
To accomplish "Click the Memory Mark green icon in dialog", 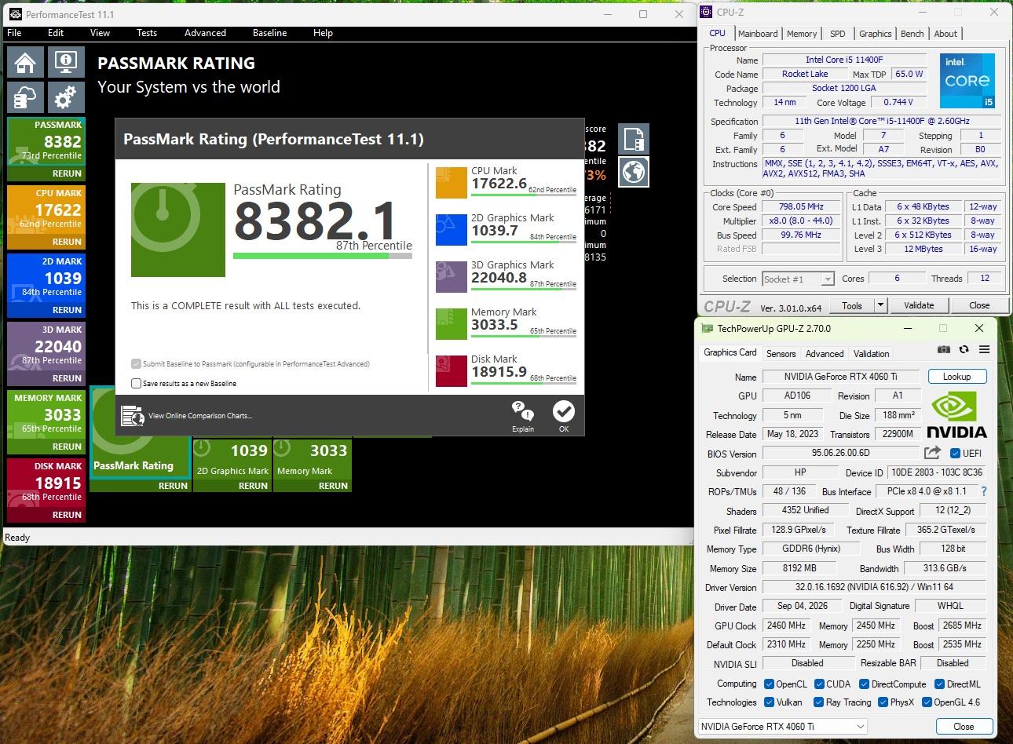I will tap(452, 323).
